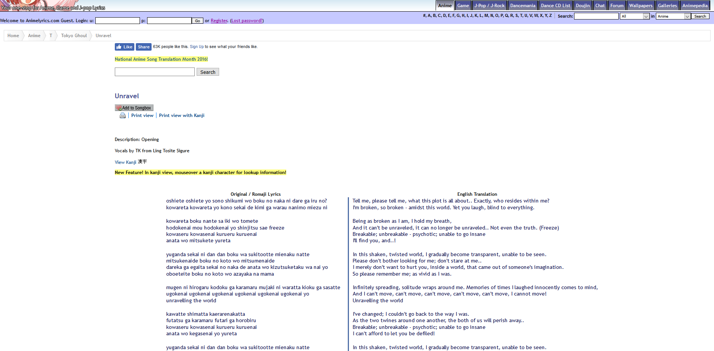Open the '#' index link in alphabet list
714x351 pixels.
pos(424,16)
